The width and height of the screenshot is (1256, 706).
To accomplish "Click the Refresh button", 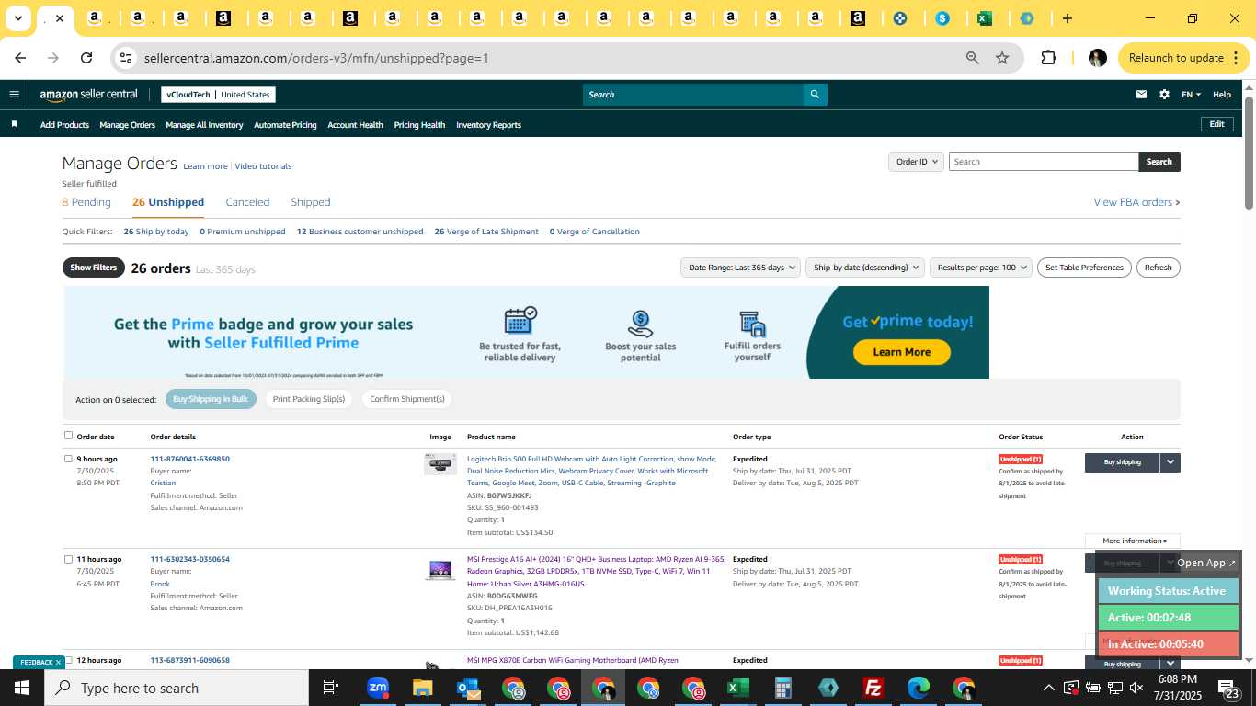I will (1158, 268).
